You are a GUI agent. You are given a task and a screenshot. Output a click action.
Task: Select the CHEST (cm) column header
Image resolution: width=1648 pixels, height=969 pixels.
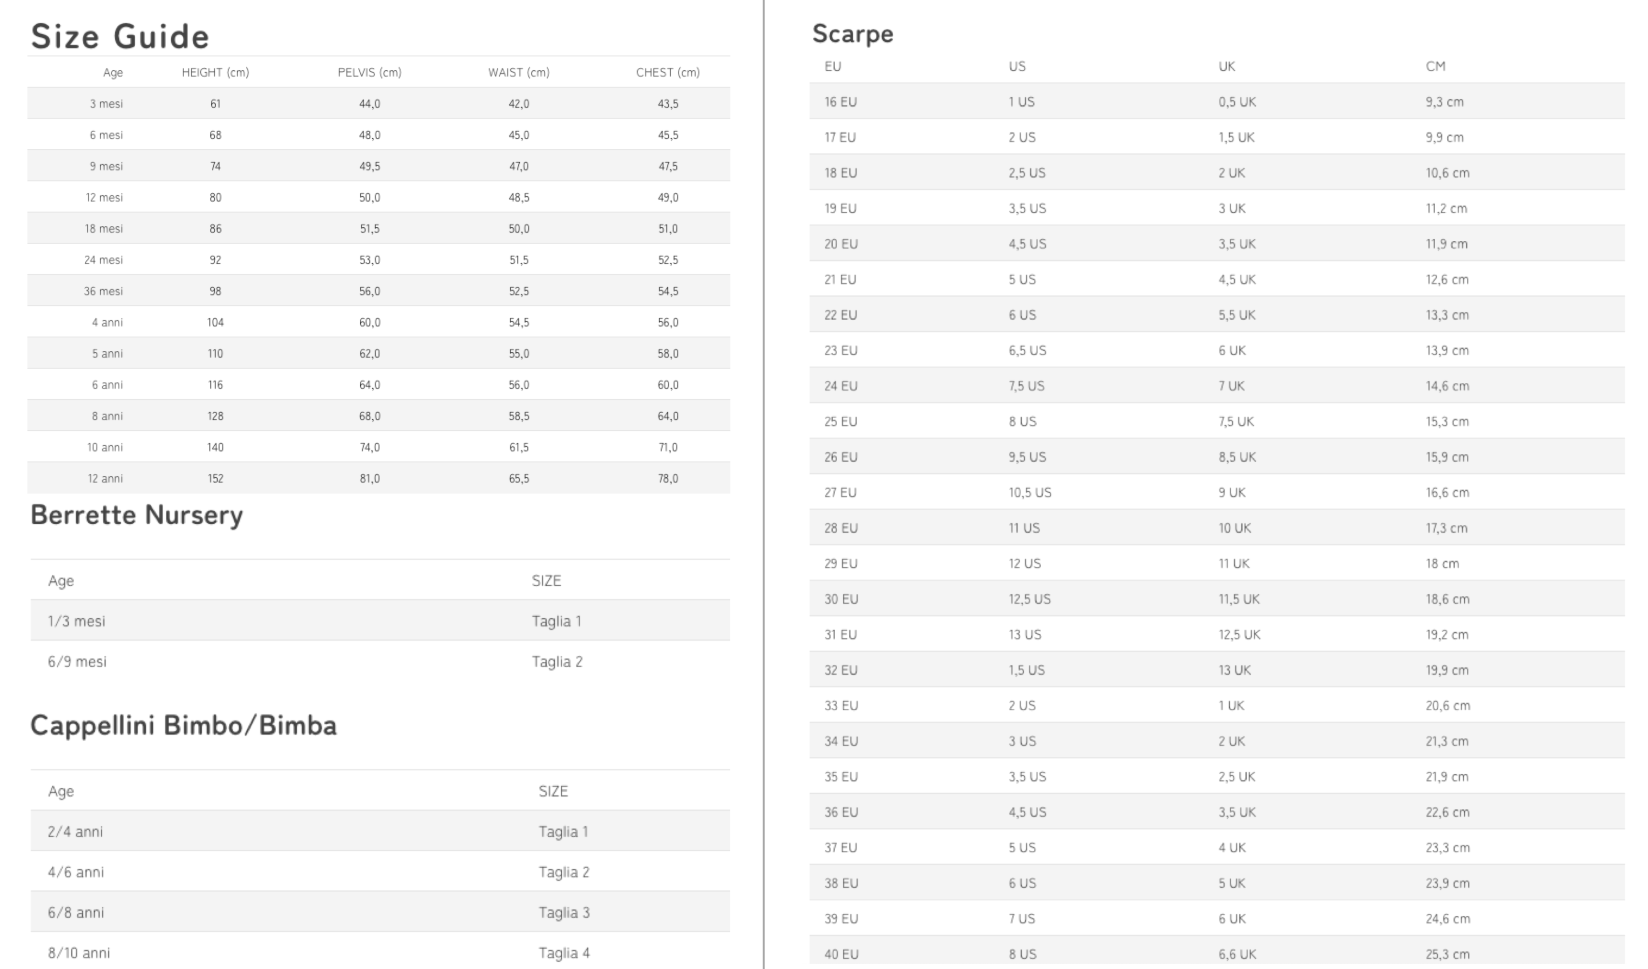click(x=668, y=73)
